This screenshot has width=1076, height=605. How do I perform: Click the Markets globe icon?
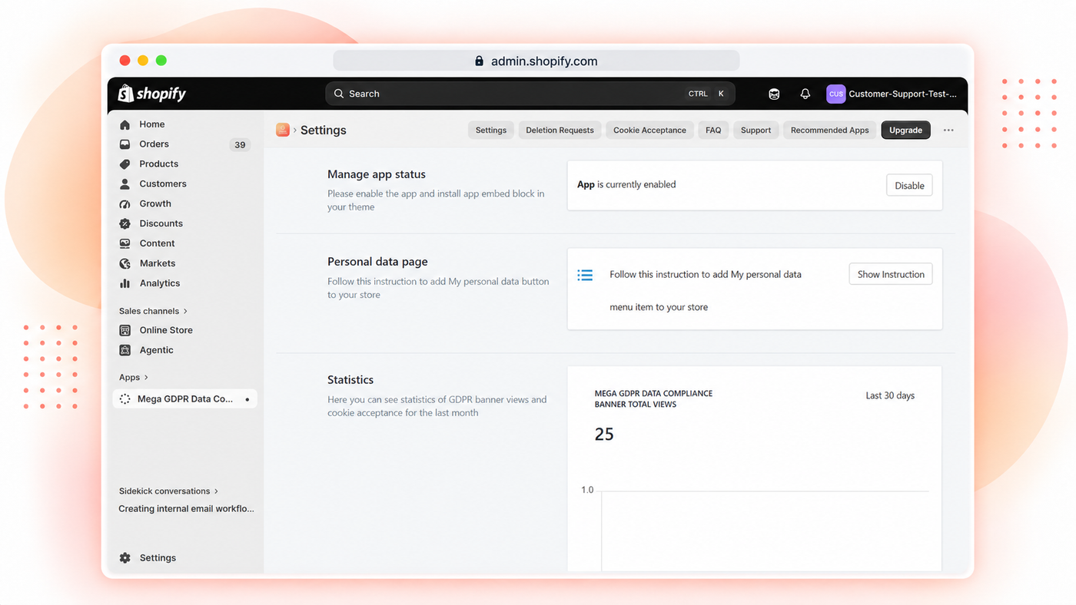(x=125, y=263)
